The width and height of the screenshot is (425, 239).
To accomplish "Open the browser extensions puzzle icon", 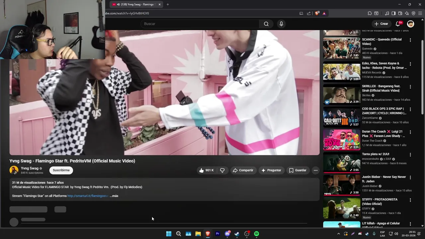I will [x=370, y=13].
